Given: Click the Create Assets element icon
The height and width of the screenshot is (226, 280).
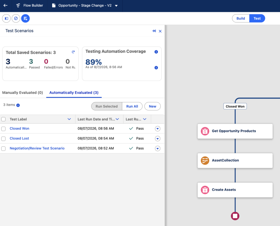Looking at the screenshot, I should tap(205, 190).
